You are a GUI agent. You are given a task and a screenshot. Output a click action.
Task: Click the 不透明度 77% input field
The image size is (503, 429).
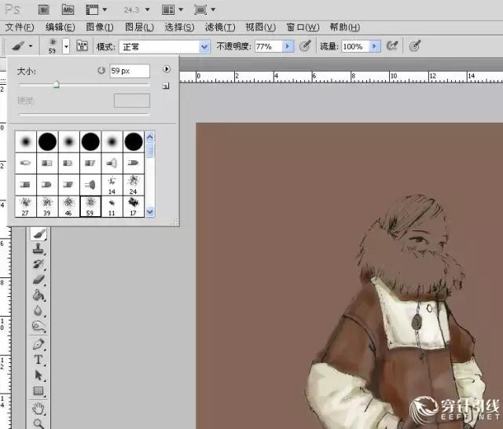tap(269, 47)
